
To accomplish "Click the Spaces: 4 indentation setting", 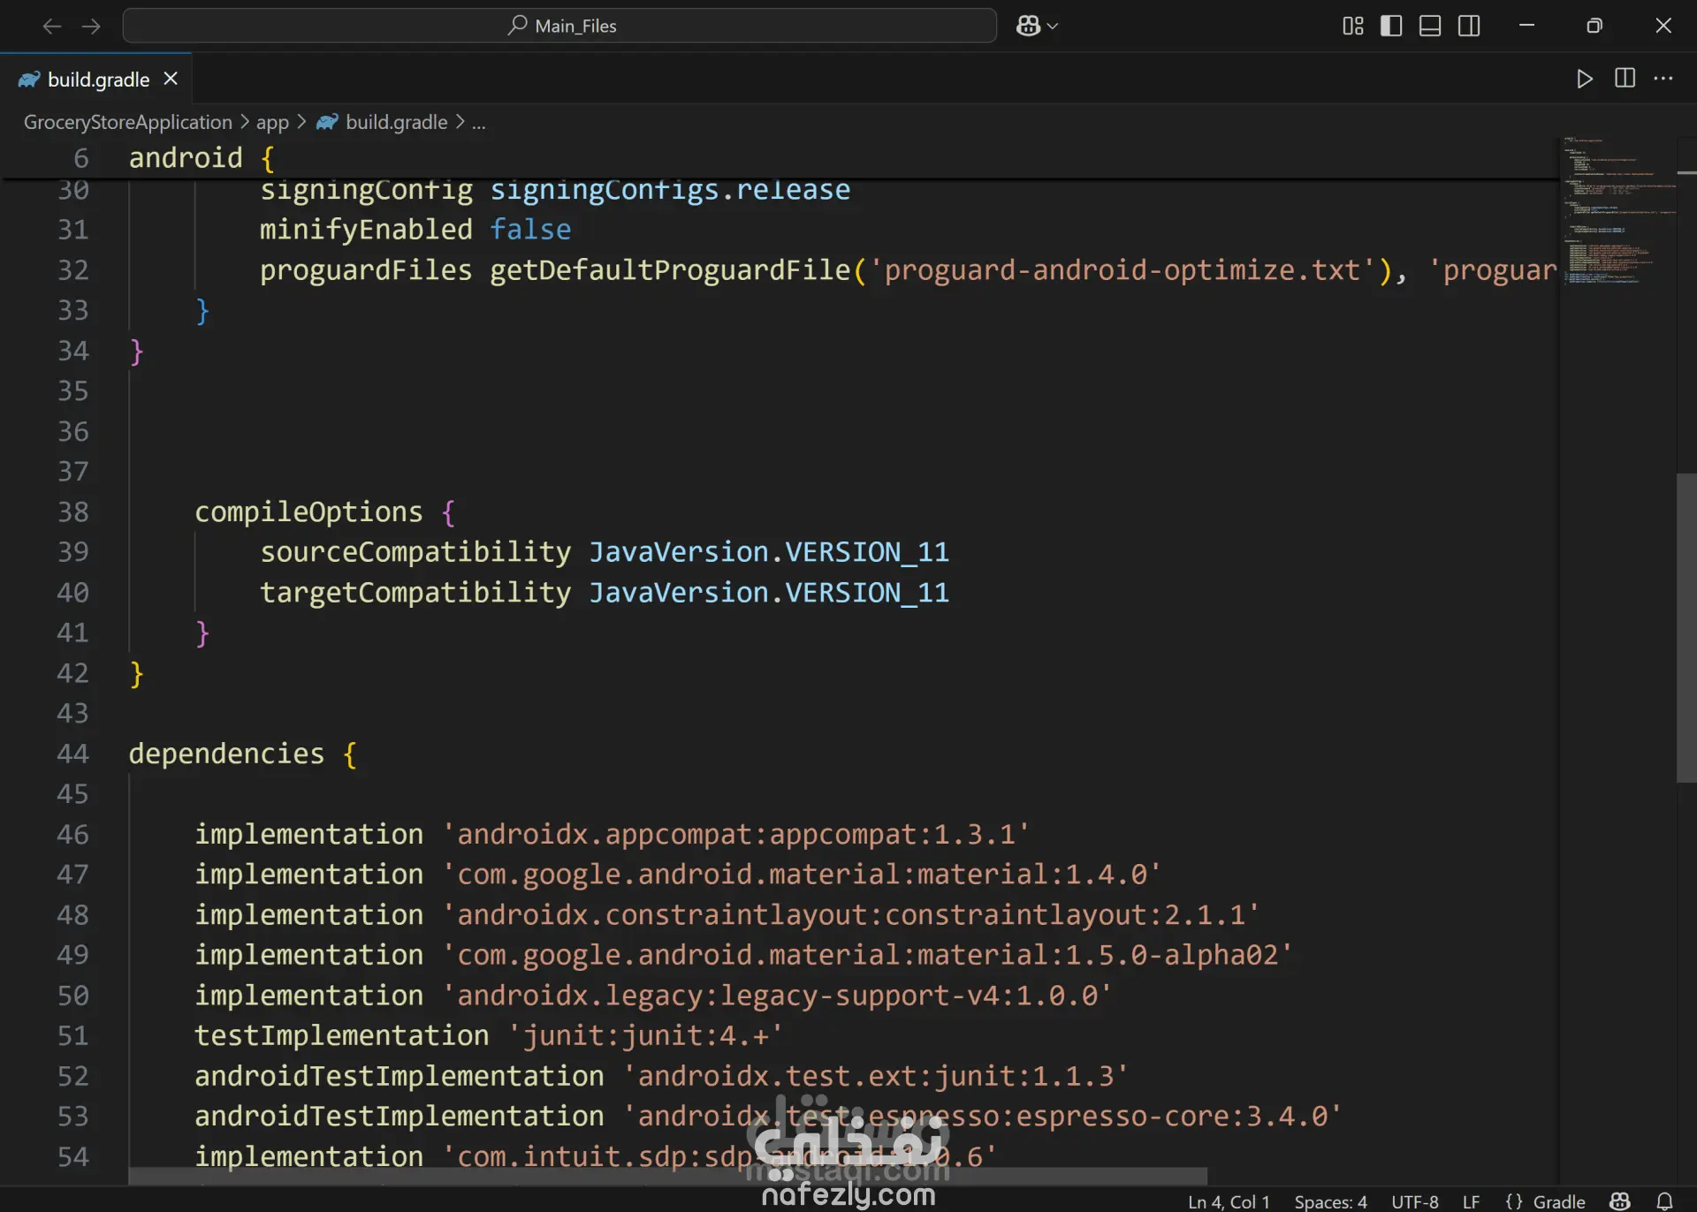I will (1330, 1201).
